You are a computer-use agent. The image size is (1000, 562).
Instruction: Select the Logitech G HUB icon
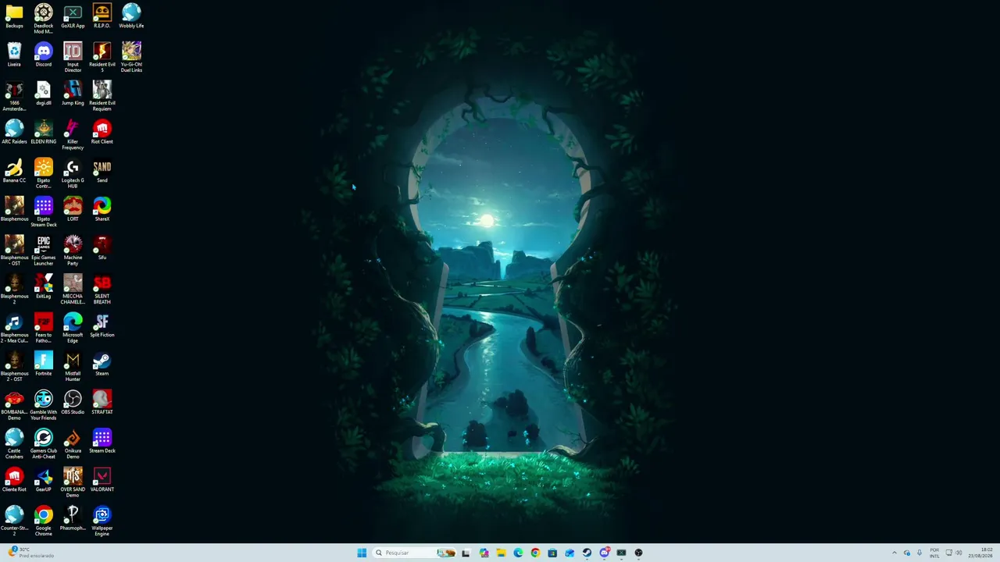[73, 173]
